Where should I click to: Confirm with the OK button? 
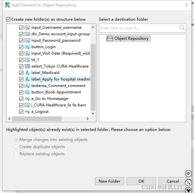[141, 181]
